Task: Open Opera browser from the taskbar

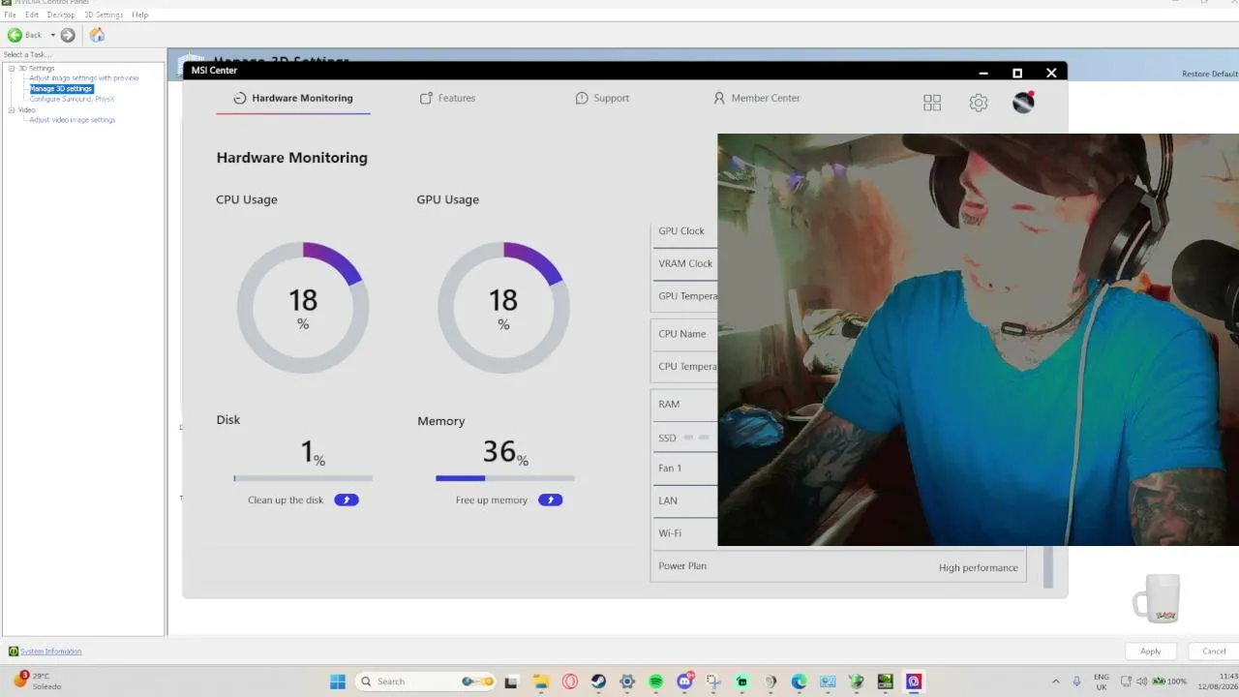Action: point(570,682)
